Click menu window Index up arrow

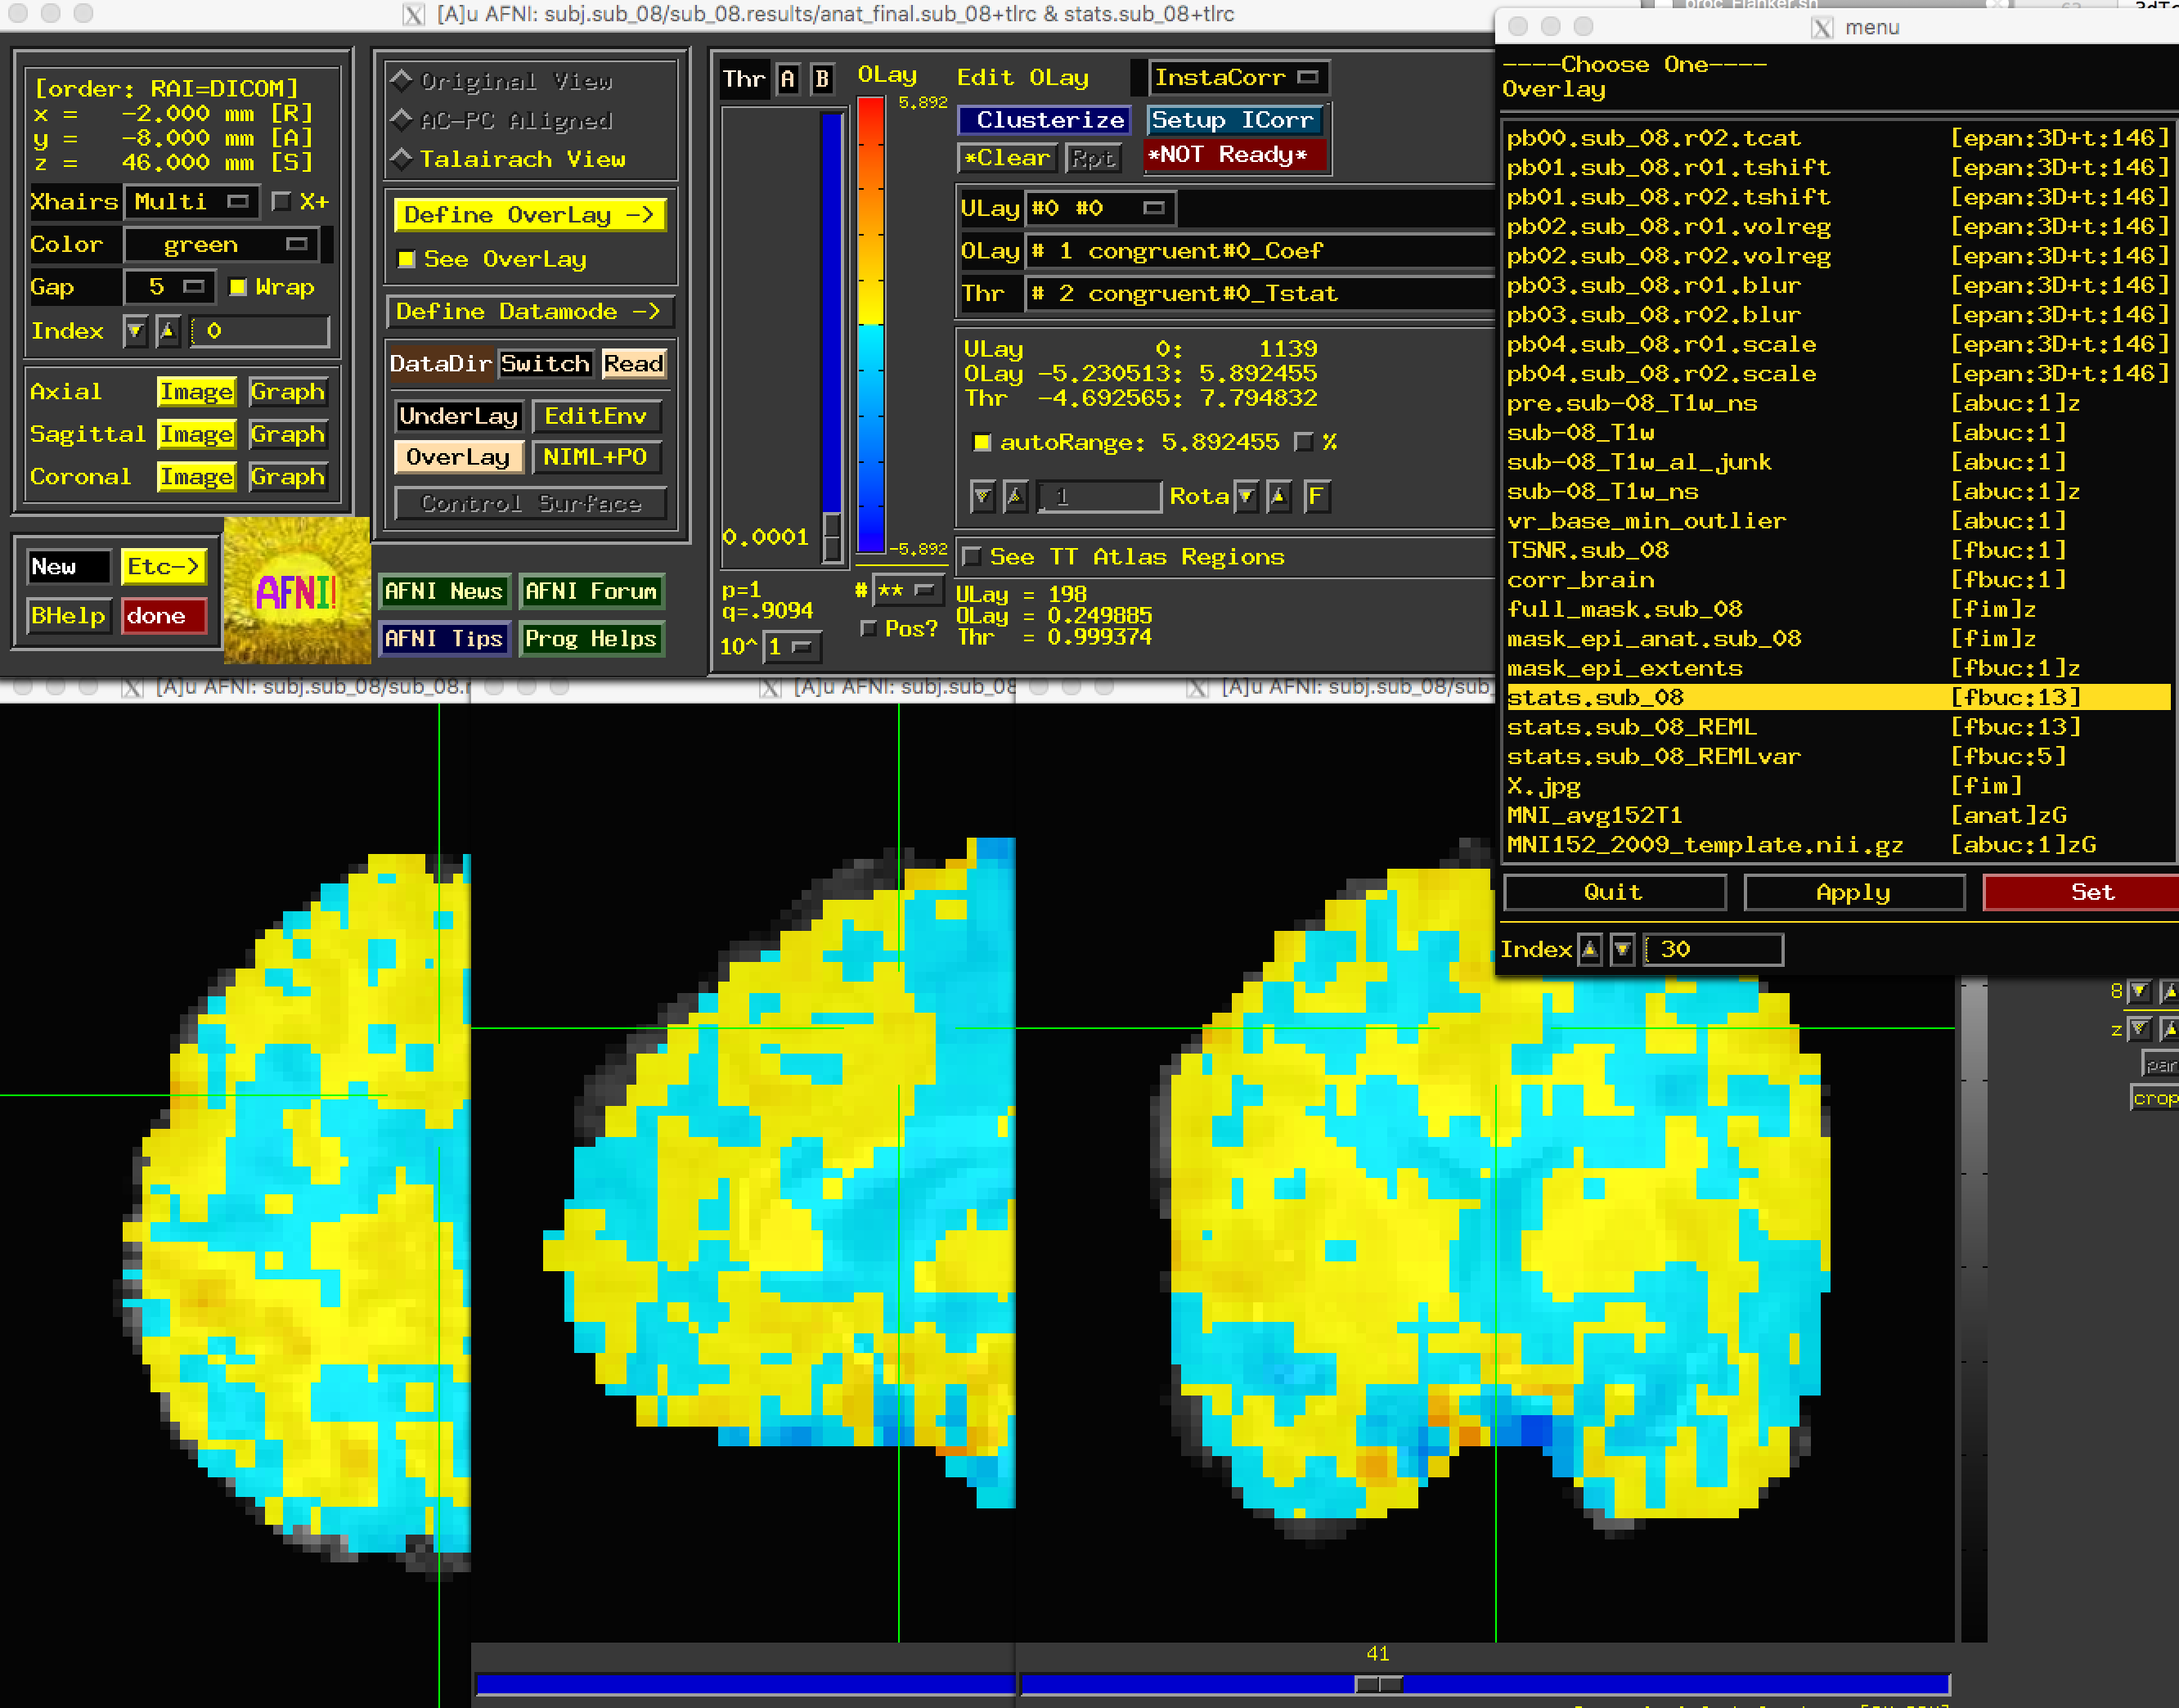click(1589, 949)
